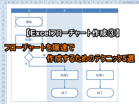The width and height of the screenshot is (139, 104).
Task: Select spreadsheet column J header
Action: coord(49,2)
